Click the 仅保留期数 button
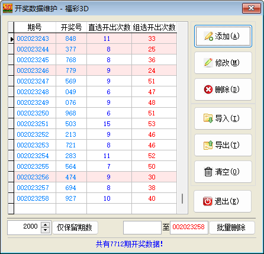The width and height of the screenshot is (264, 254). pyautogui.click(x=75, y=228)
